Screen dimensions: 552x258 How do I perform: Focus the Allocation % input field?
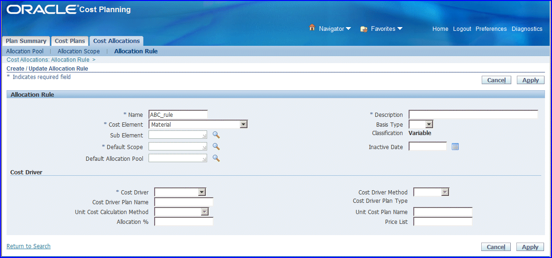pos(184,222)
